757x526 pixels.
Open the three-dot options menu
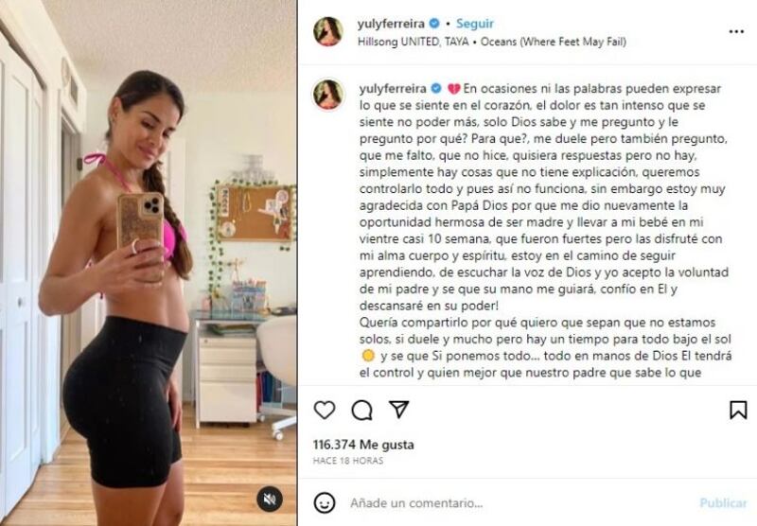pyautogui.click(x=736, y=32)
